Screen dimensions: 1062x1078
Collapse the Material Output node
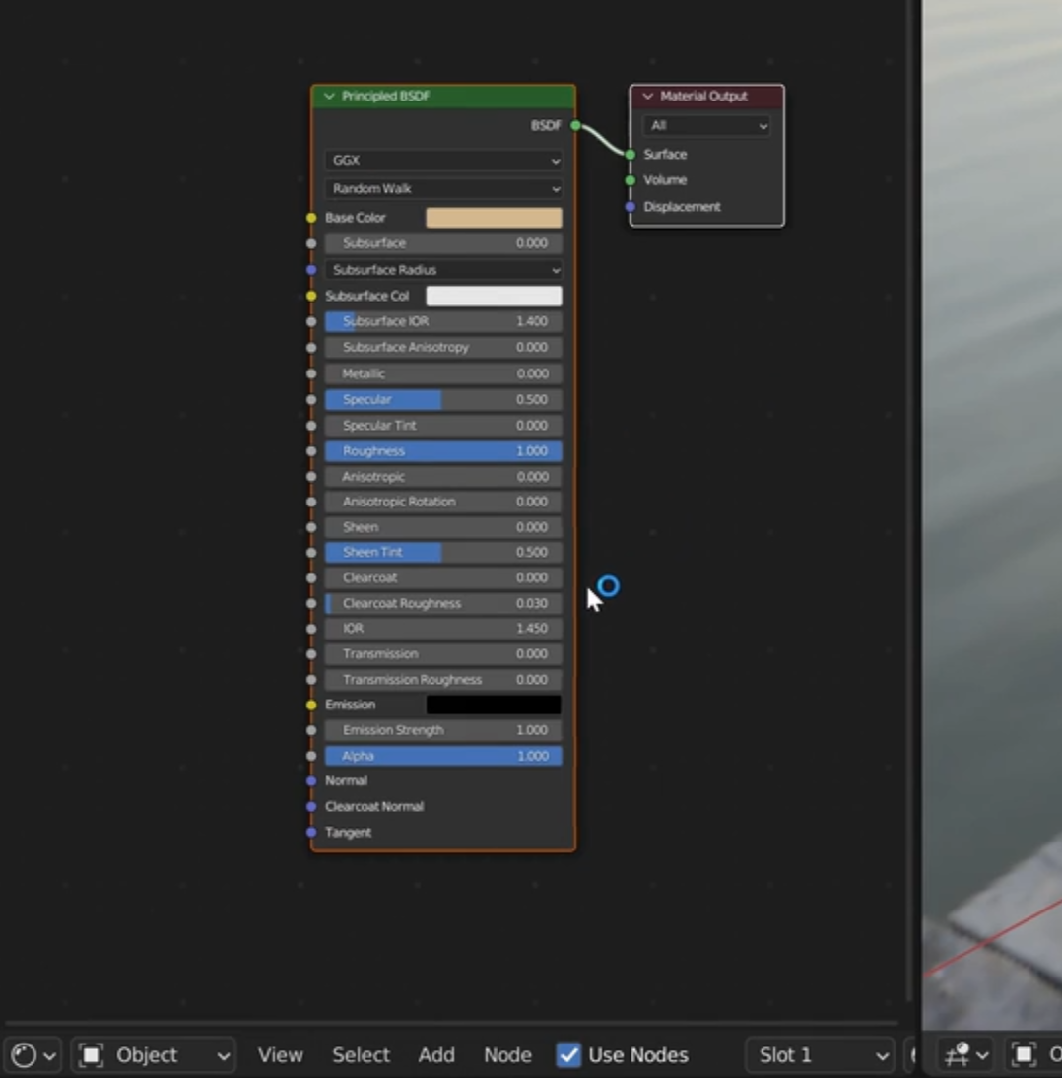pyautogui.click(x=647, y=96)
